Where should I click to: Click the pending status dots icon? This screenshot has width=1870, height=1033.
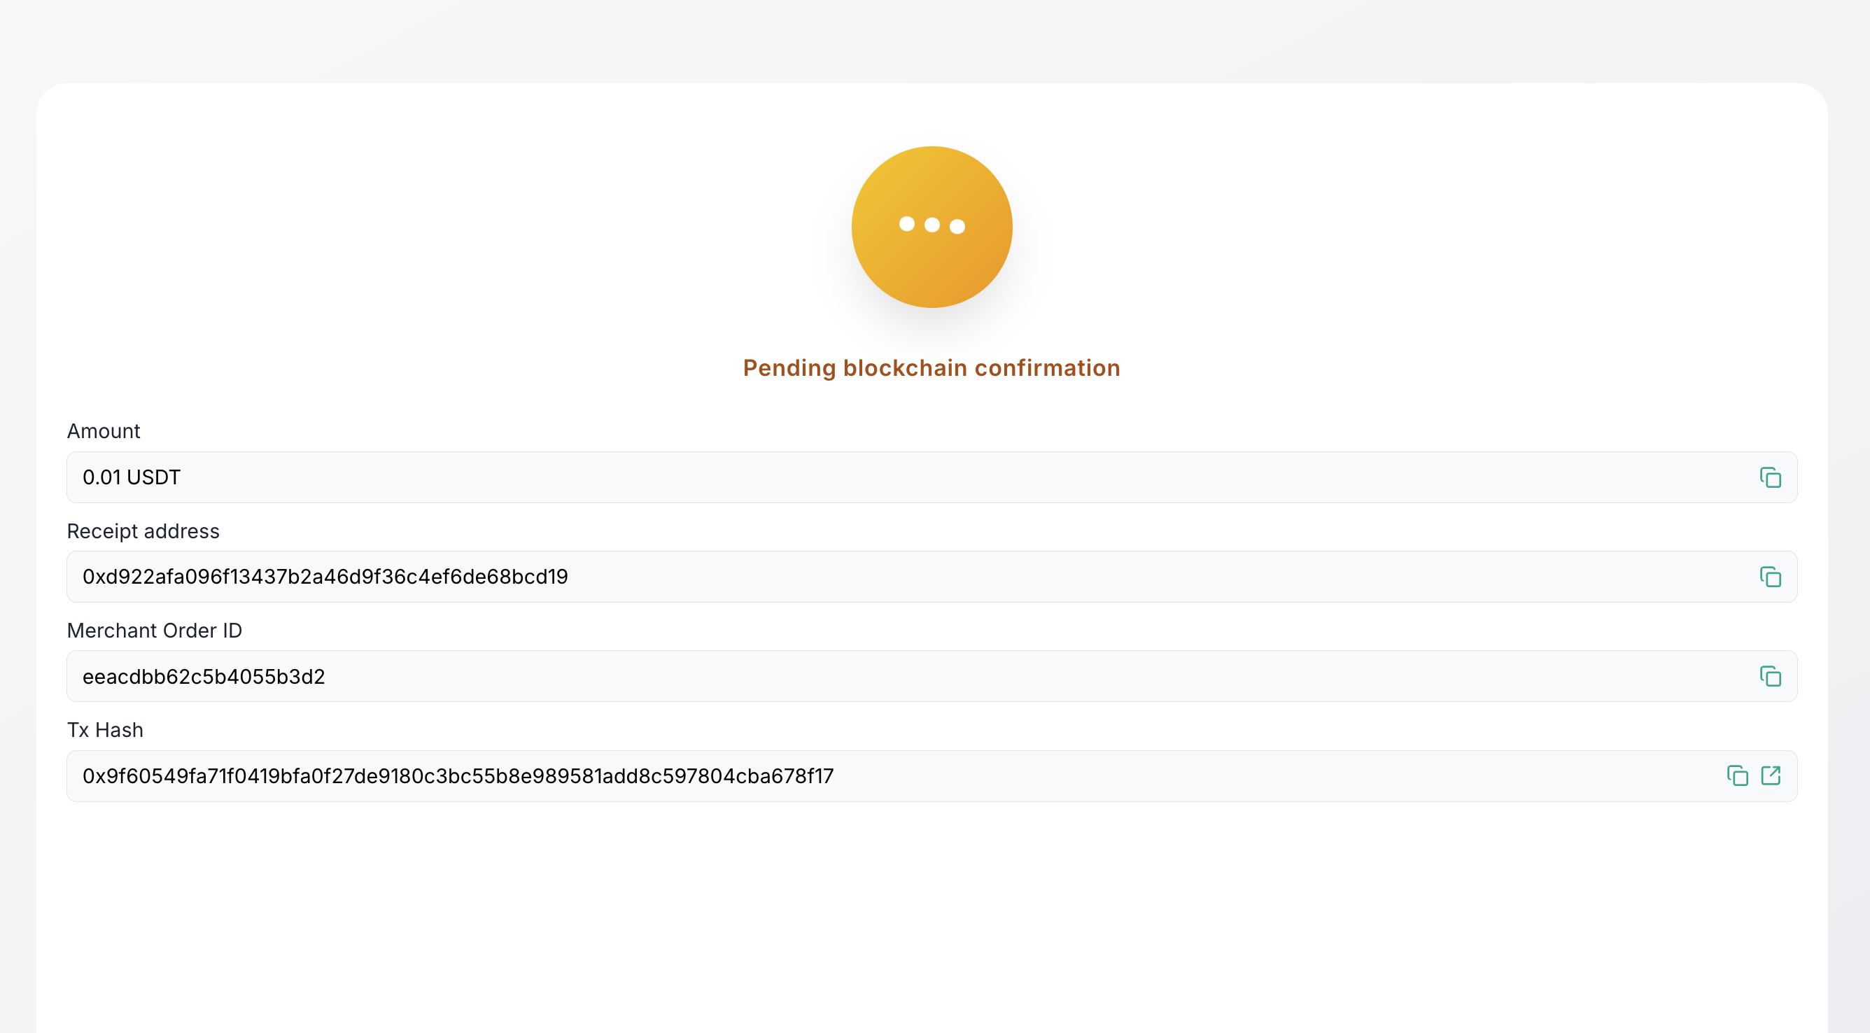point(932,227)
